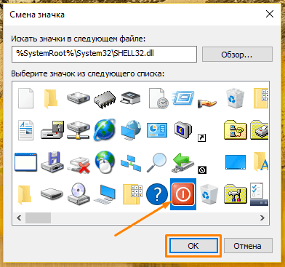Pick the Internet Explorer globe icon

(105, 129)
